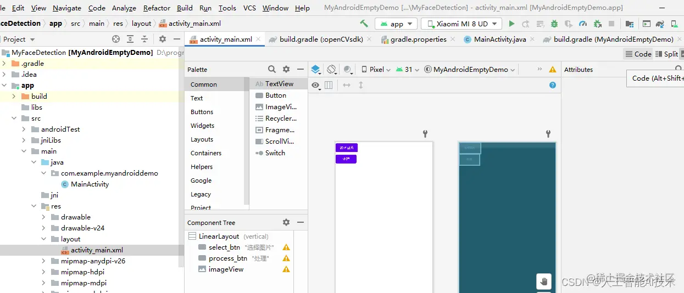The height and width of the screenshot is (293, 684).
Task: Click the Debug app bug icon
Action: coord(554,24)
